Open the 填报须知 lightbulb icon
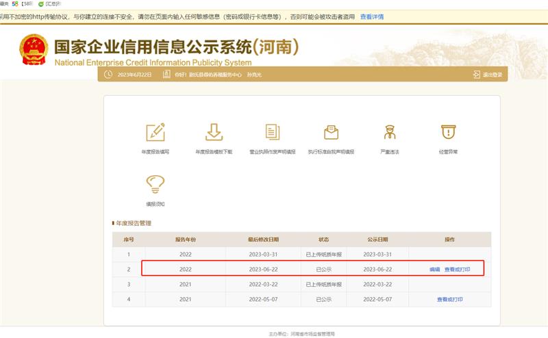The width and height of the screenshot is (548, 338). coord(155,184)
